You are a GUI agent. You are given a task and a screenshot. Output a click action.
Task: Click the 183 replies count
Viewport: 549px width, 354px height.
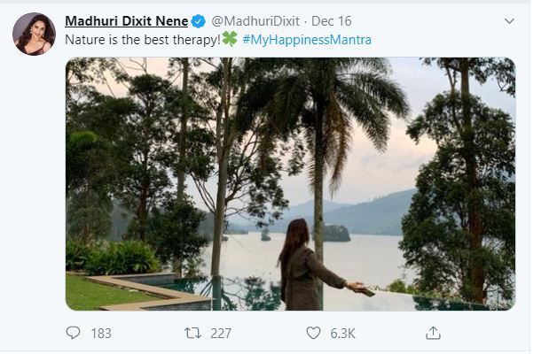click(x=101, y=333)
